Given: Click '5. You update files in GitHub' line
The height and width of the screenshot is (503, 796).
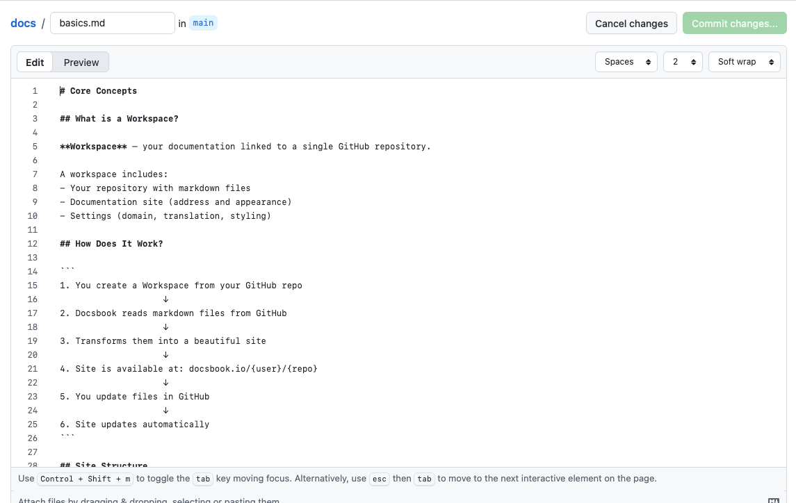Looking at the screenshot, I should point(135,397).
